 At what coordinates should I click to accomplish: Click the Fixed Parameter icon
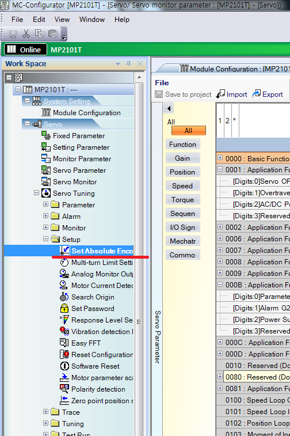coord(46,135)
